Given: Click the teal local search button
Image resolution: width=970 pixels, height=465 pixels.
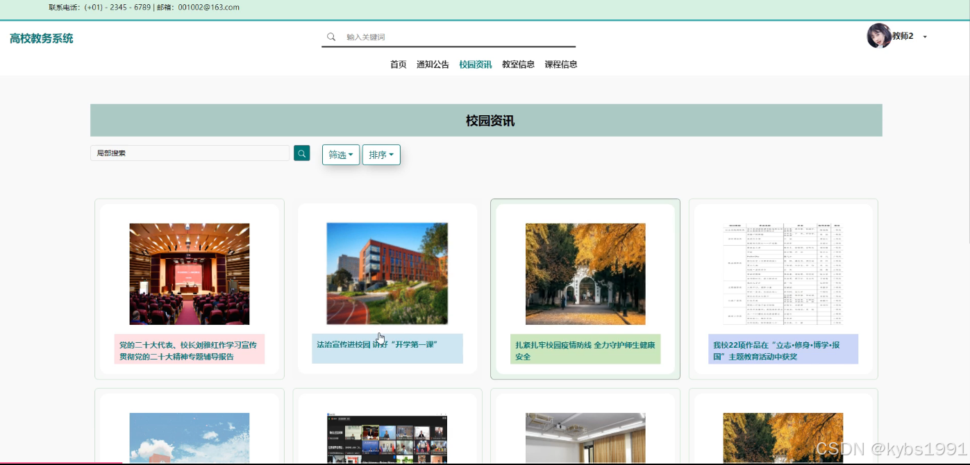Looking at the screenshot, I should pyautogui.click(x=302, y=153).
